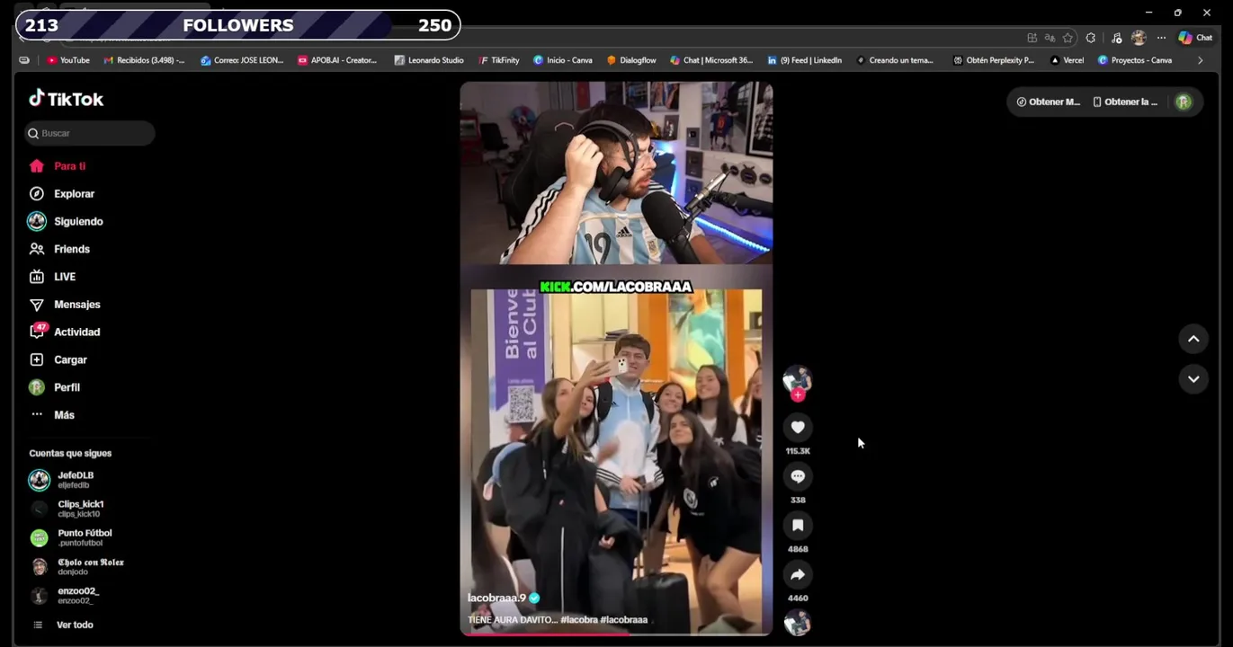1233x647 pixels.
Task: Open Vercel bookmark
Action: coord(1067,60)
